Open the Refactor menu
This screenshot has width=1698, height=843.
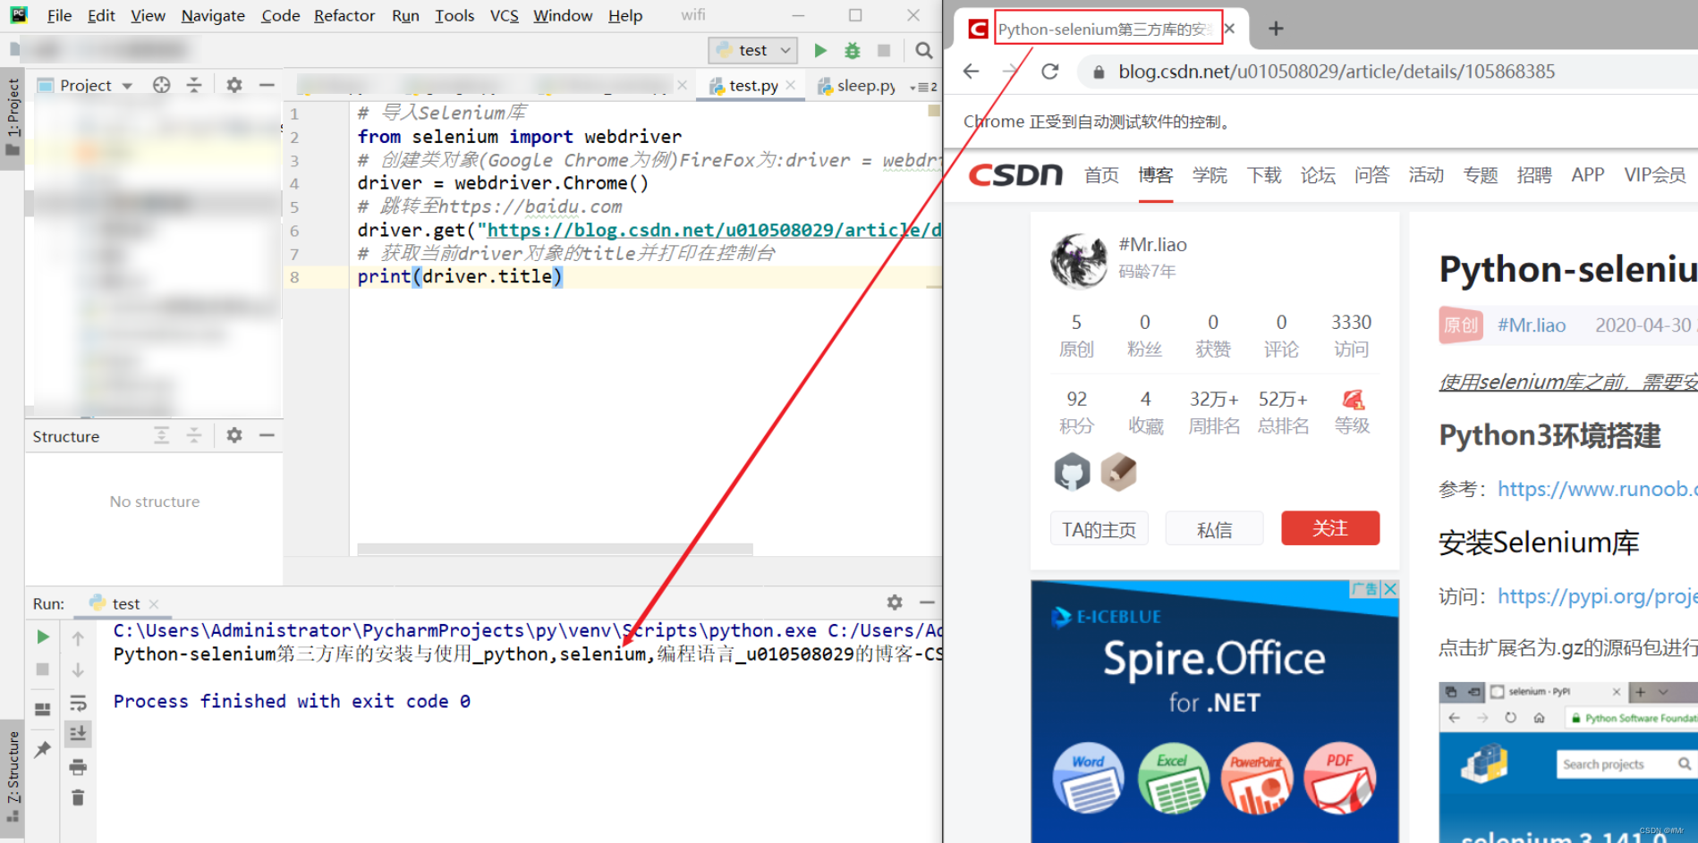coord(344,15)
